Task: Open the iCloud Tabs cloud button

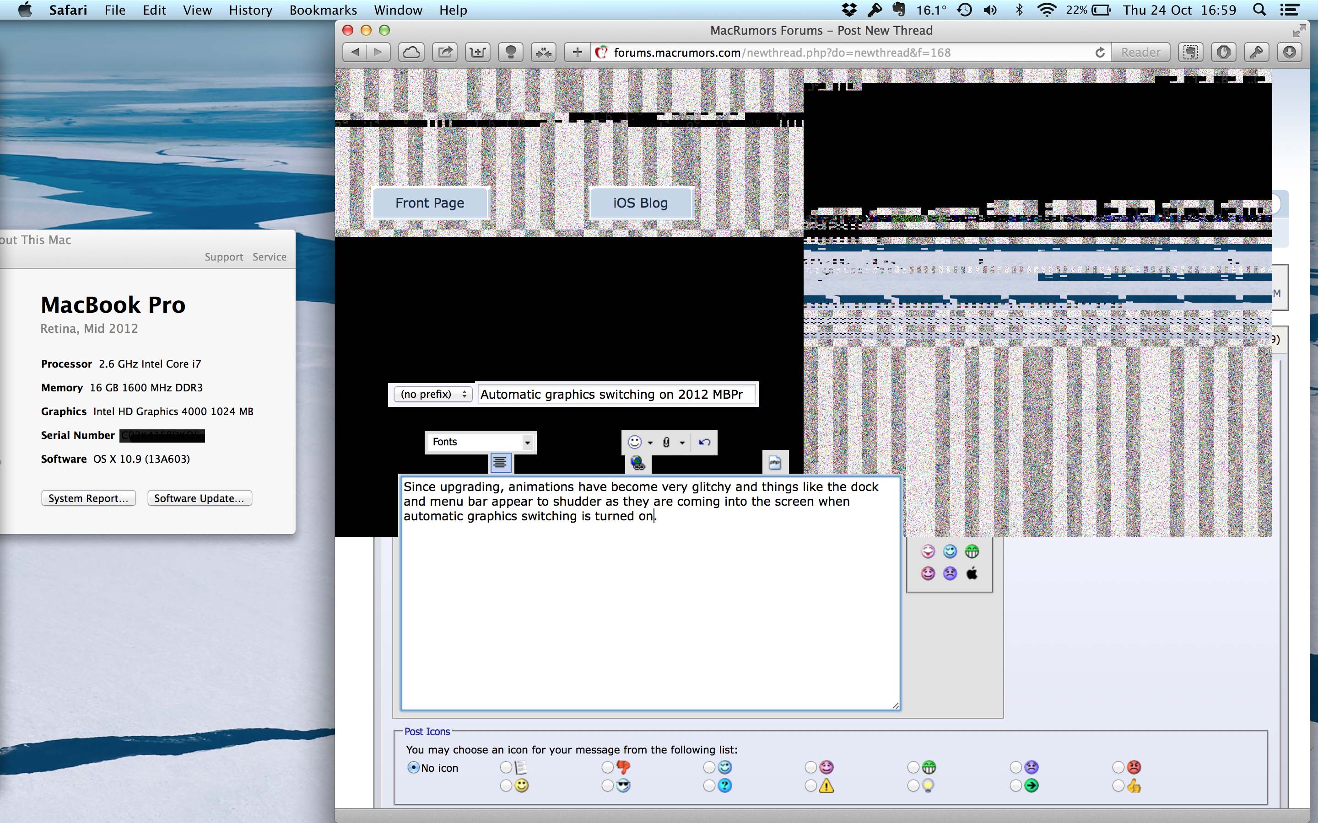Action: tap(411, 52)
